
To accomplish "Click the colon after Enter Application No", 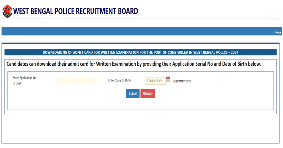I will click(52, 81).
